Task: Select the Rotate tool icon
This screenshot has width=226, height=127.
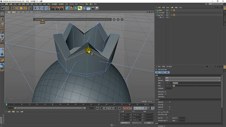Action: 25,8
